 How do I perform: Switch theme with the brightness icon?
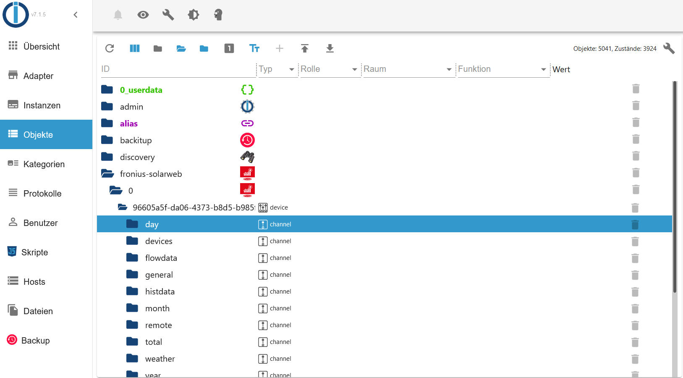pyautogui.click(x=194, y=15)
